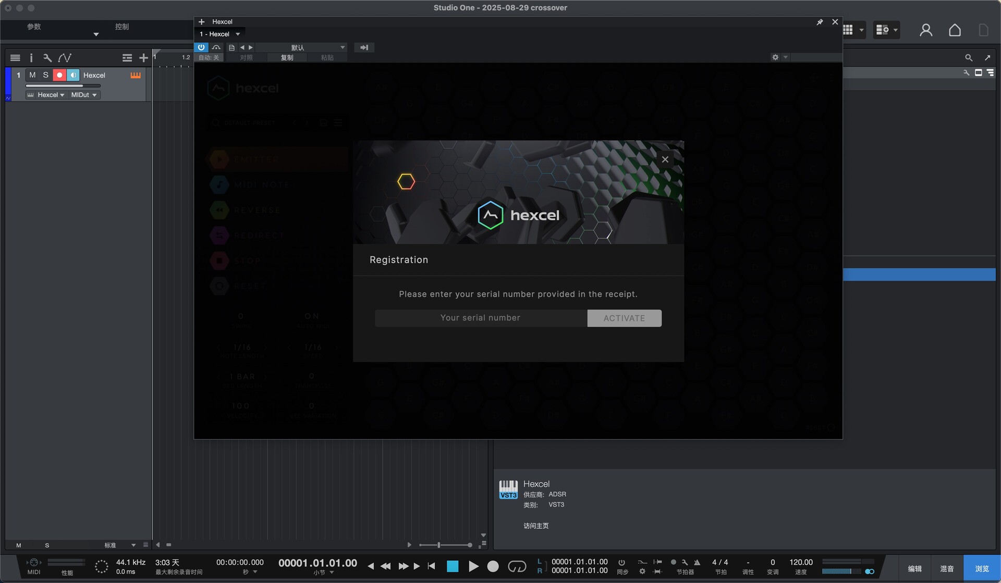Click the 对照 compare tab in plugin header
The height and width of the screenshot is (583, 1001).
coord(246,57)
